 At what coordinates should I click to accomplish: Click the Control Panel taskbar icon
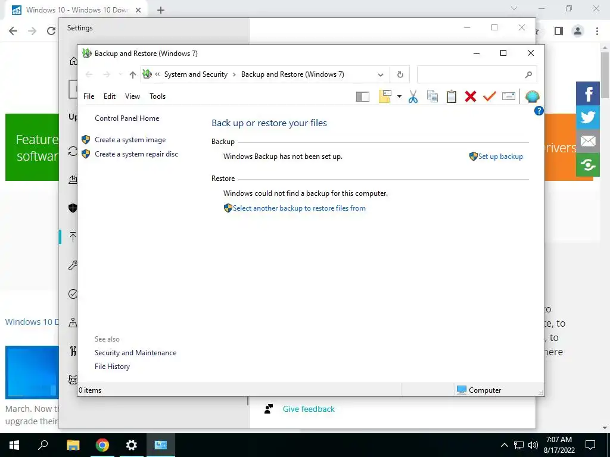pos(161,445)
